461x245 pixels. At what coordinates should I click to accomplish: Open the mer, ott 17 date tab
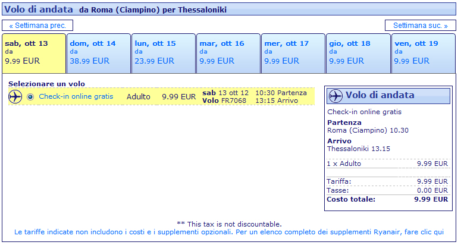(293, 53)
